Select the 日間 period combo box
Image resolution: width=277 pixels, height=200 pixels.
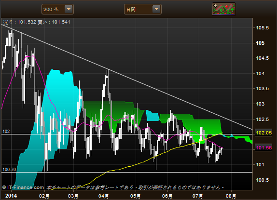click(143, 9)
